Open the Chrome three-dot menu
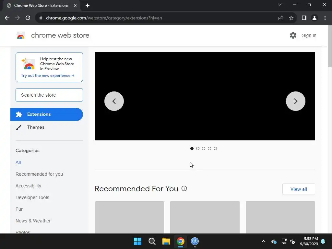The width and height of the screenshot is (332, 249). click(325, 18)
